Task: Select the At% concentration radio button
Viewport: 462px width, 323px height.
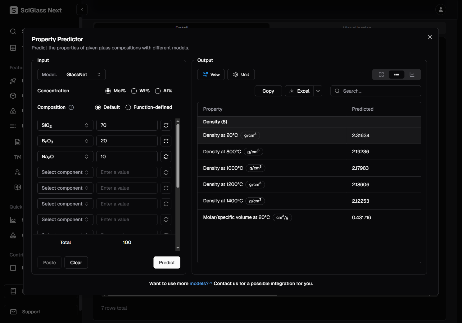Action: click(158, 91)
